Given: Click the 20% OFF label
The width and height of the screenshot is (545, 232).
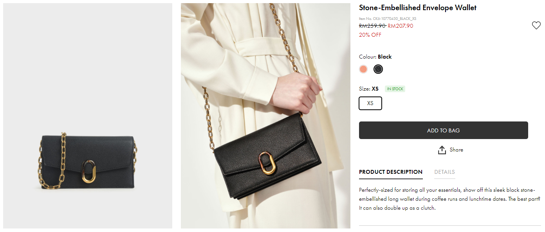Looking at the screenshot, I should [370, 35].
